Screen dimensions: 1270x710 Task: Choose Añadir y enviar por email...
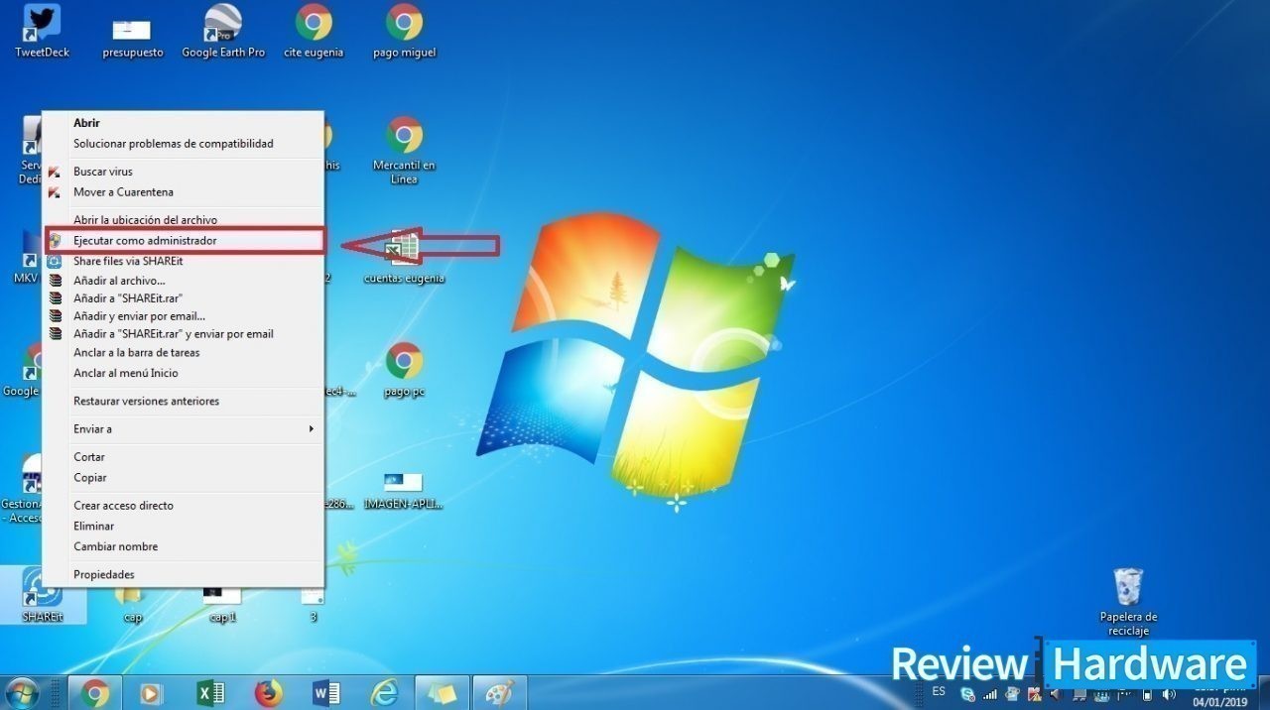point(185,316)
